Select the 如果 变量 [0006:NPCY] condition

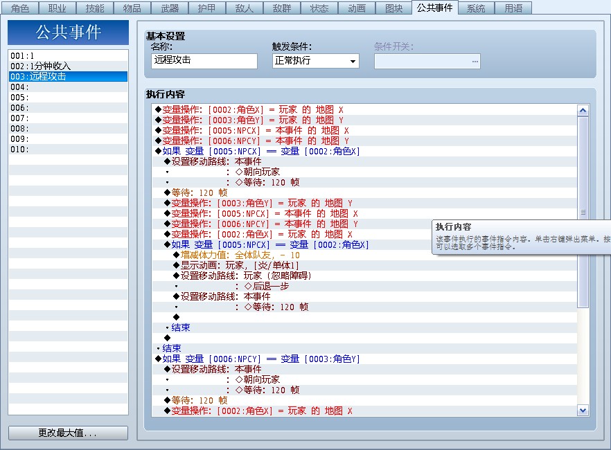364,359
